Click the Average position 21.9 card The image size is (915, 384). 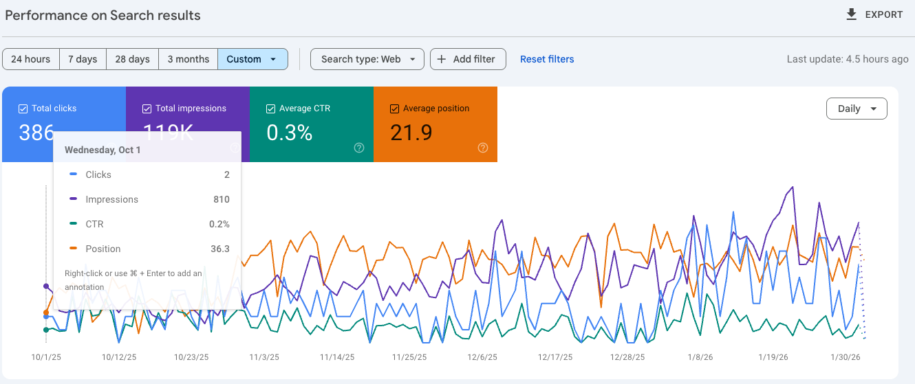pyautogui.click(x=435, y=124)
